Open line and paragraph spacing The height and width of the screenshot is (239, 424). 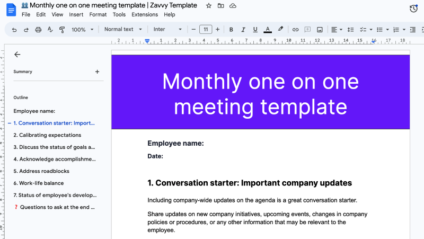(x=350, y=30)
